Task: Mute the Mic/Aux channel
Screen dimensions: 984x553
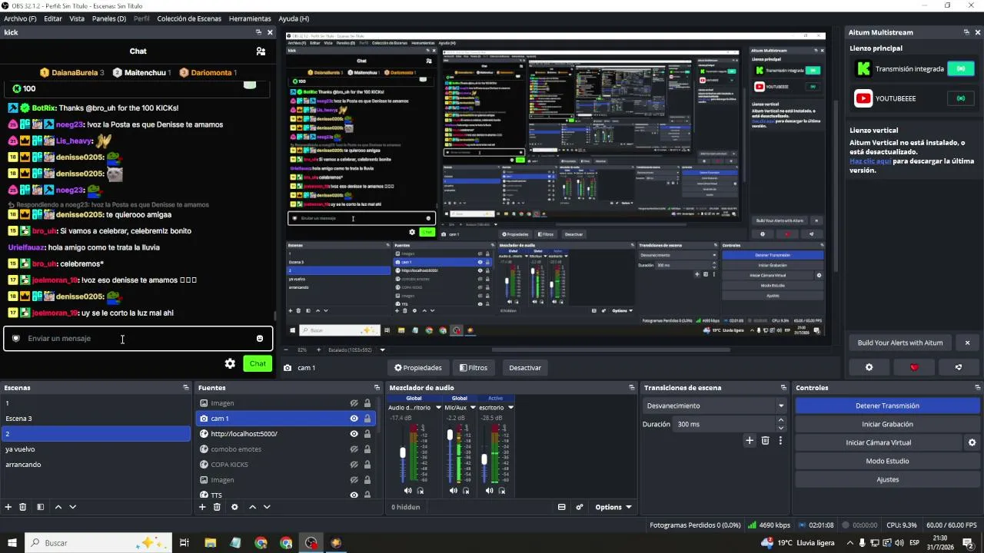Action: pos(454,491)
